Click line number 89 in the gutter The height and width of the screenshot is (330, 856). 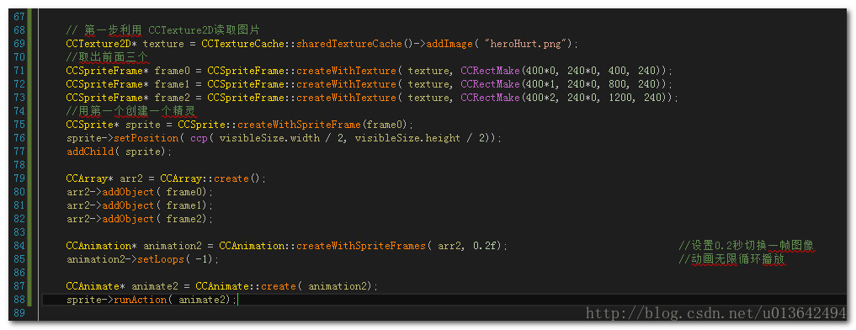tap(19, 313)
